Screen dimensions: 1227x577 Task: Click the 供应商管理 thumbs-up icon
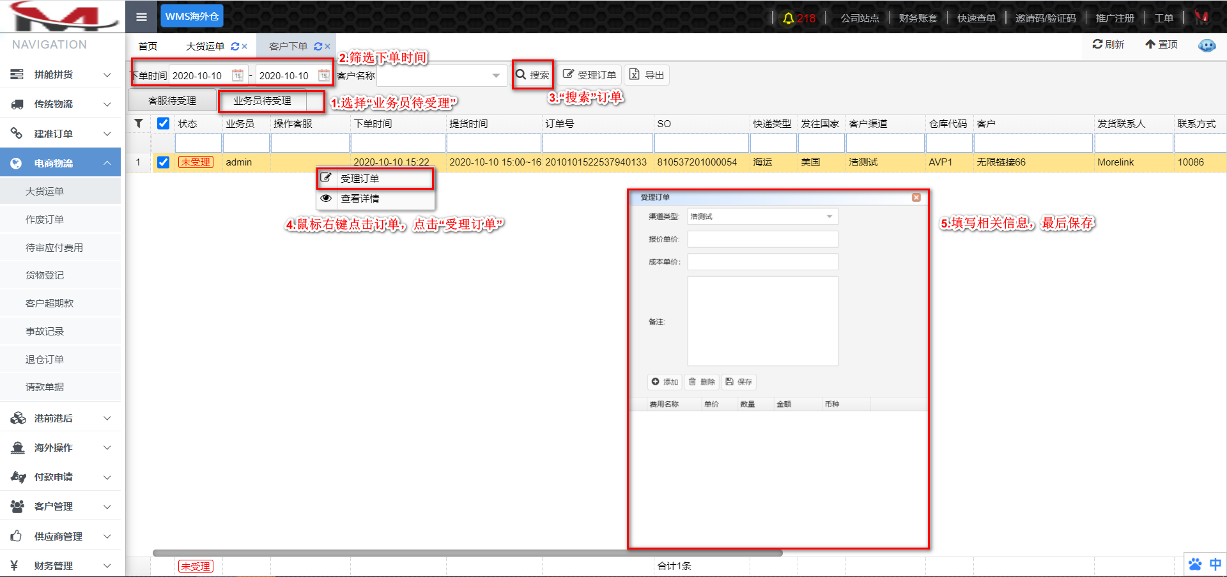[x=17, y=536]
